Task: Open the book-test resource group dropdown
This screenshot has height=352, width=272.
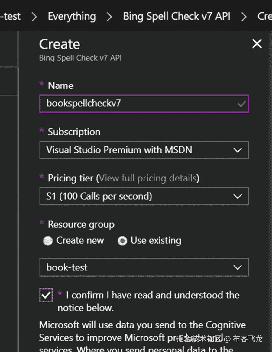Action: (x=144, y=267)
